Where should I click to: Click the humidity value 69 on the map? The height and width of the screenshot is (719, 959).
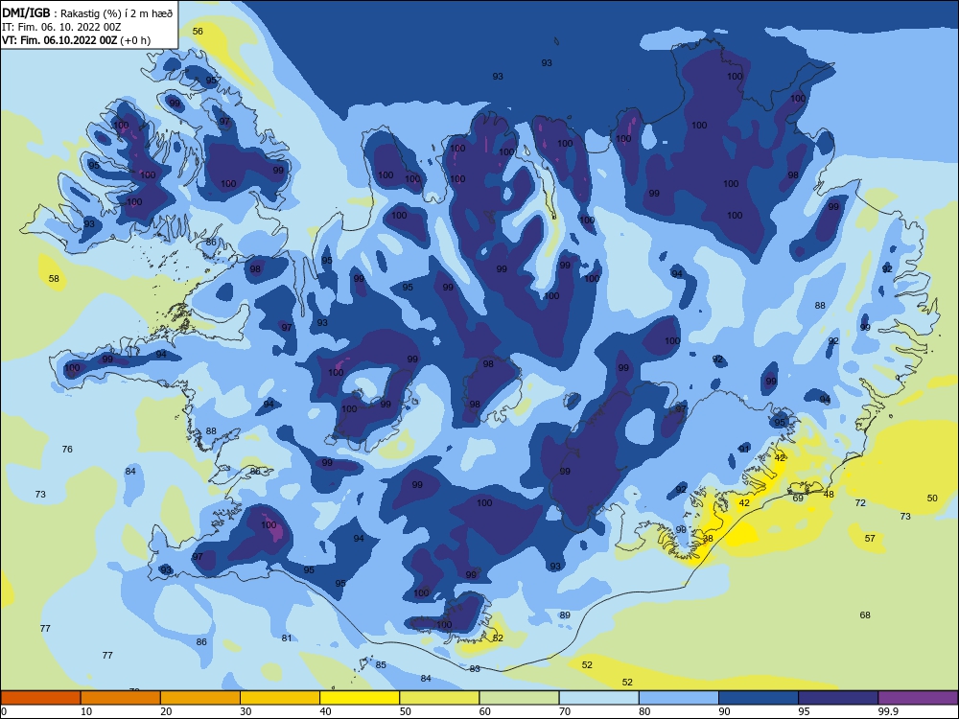[x=798, y=499]
